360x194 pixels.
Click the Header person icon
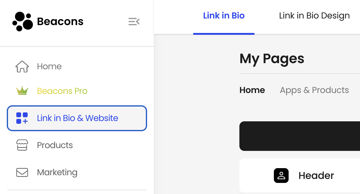pos(281,176)
